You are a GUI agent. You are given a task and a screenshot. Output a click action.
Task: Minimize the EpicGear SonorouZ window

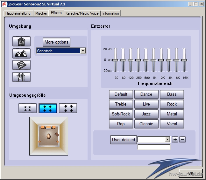click(x=190, y=4)
